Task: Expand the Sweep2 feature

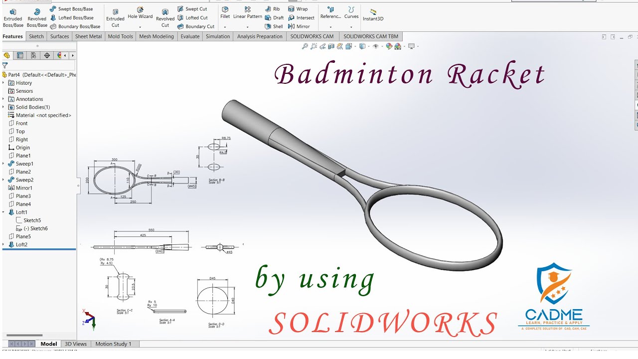Action: 4,179
